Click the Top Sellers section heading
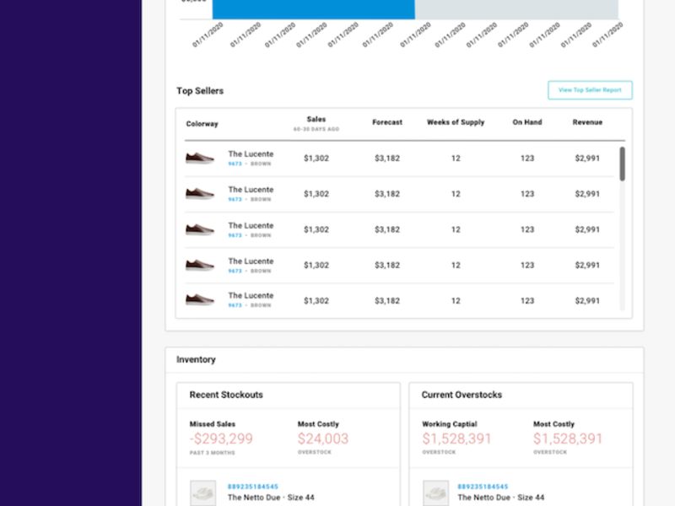The height and width of the screenshot is (506, 675). (x=200, y=91)
